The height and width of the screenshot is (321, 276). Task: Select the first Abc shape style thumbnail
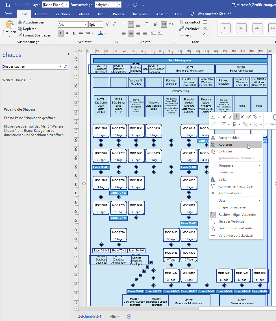tap(226, 28)
